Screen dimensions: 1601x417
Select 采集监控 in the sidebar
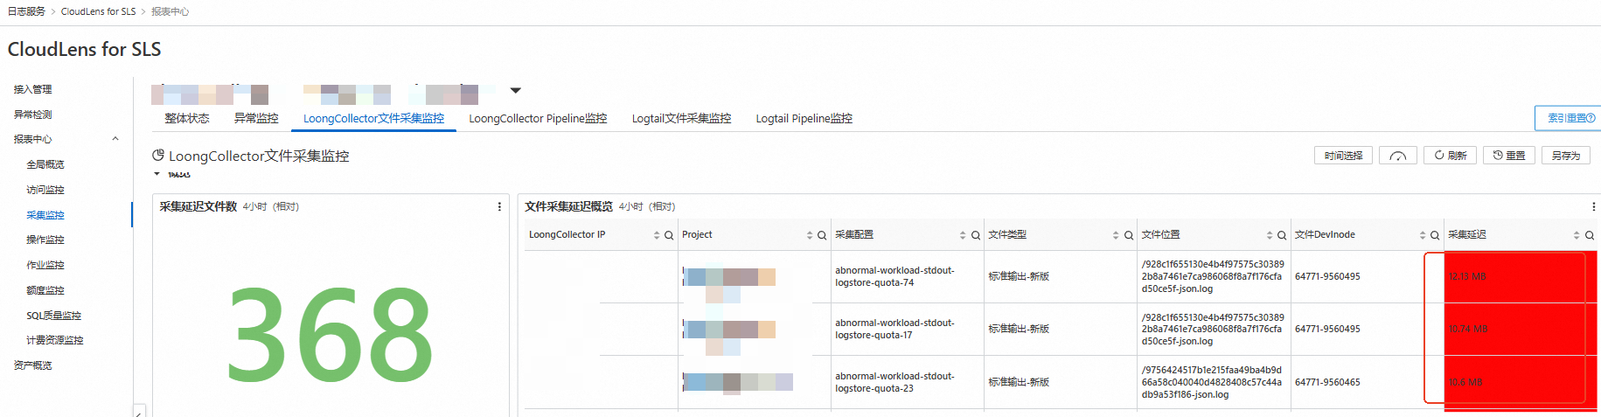[x=45, y=215]
